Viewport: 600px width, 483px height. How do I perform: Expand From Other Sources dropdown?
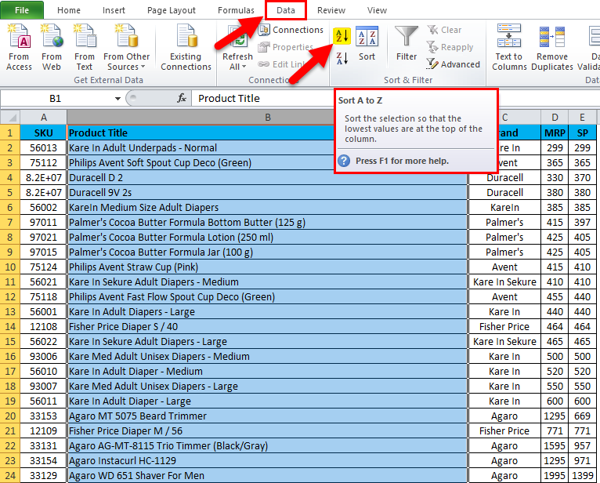(x=143, y=67)
